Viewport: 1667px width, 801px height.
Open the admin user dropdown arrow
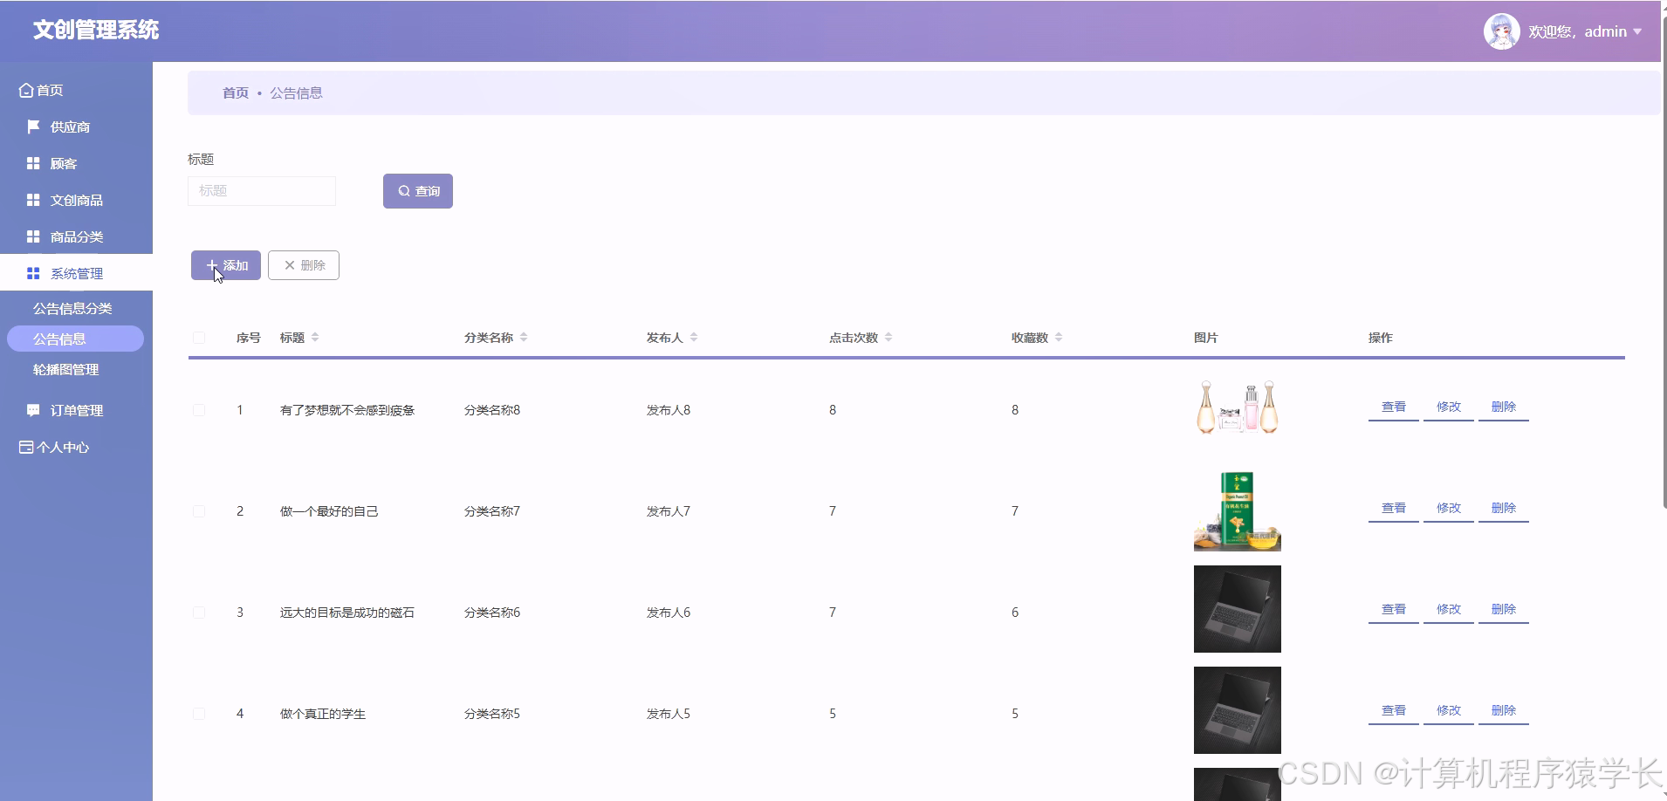point(1637,31)
